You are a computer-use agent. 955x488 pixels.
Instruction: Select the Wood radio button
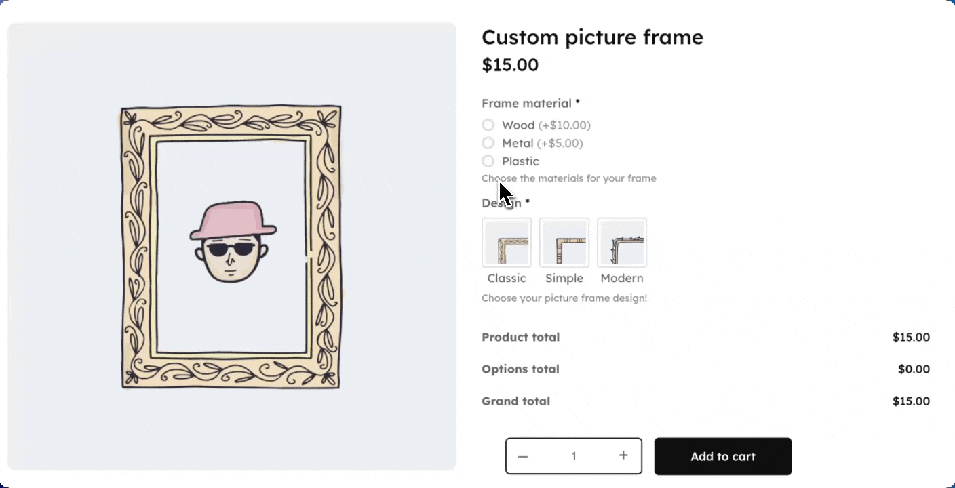488,125
